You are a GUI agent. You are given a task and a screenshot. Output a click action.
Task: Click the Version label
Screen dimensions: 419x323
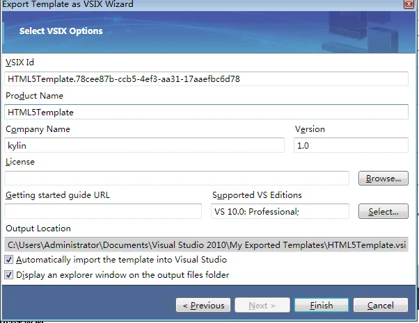pos(310,129)
